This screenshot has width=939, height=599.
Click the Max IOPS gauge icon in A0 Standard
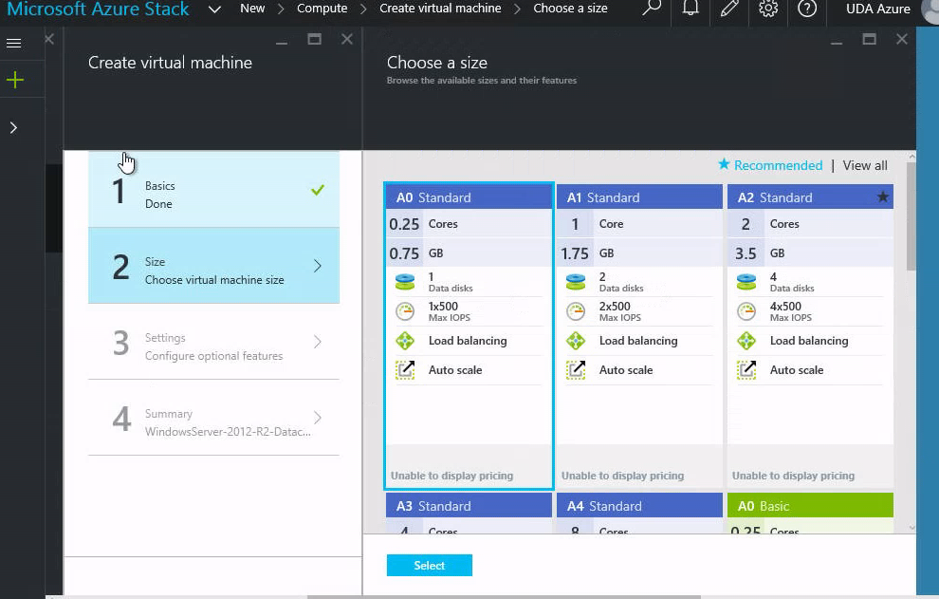pos(405,311)
